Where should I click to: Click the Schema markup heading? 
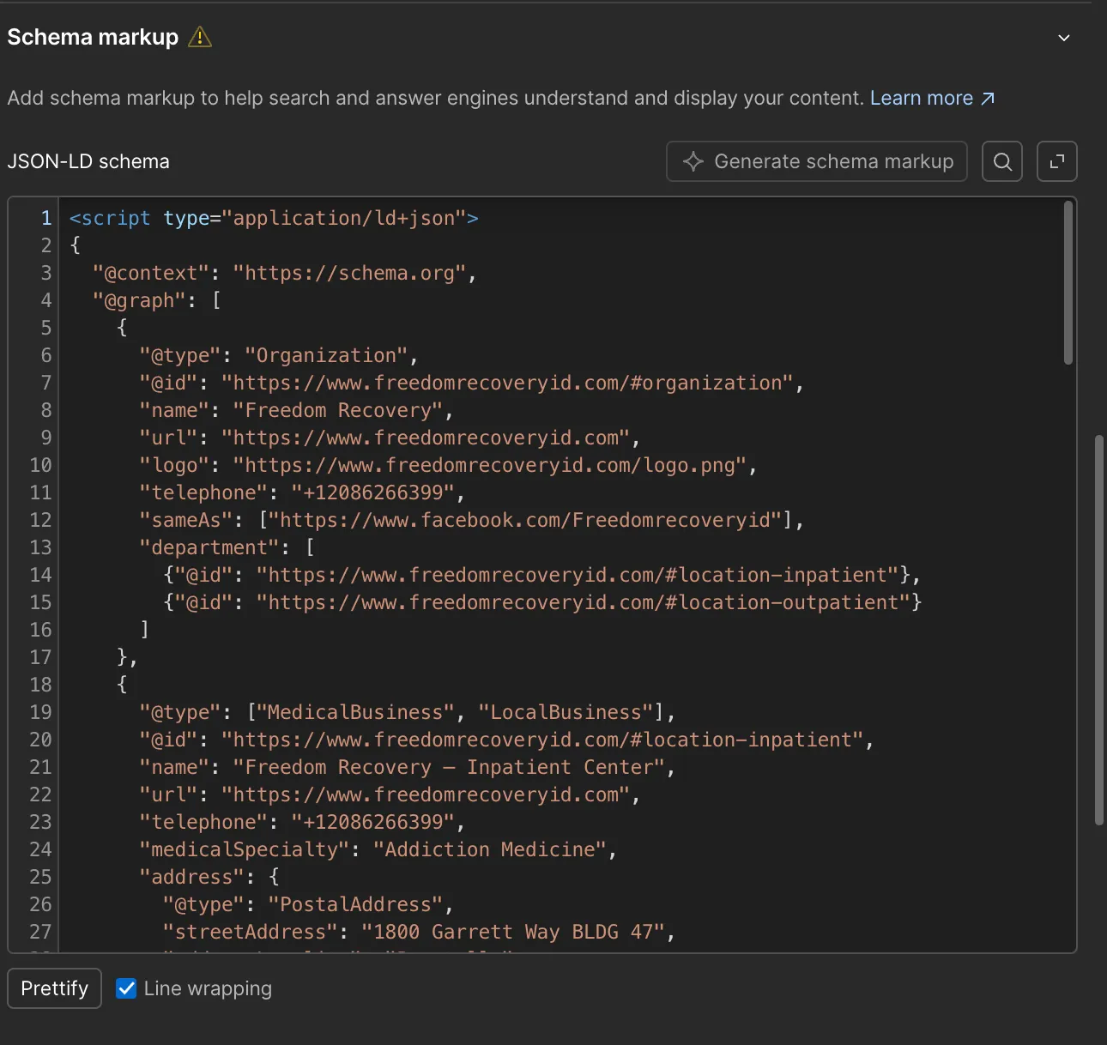[93, 37]
